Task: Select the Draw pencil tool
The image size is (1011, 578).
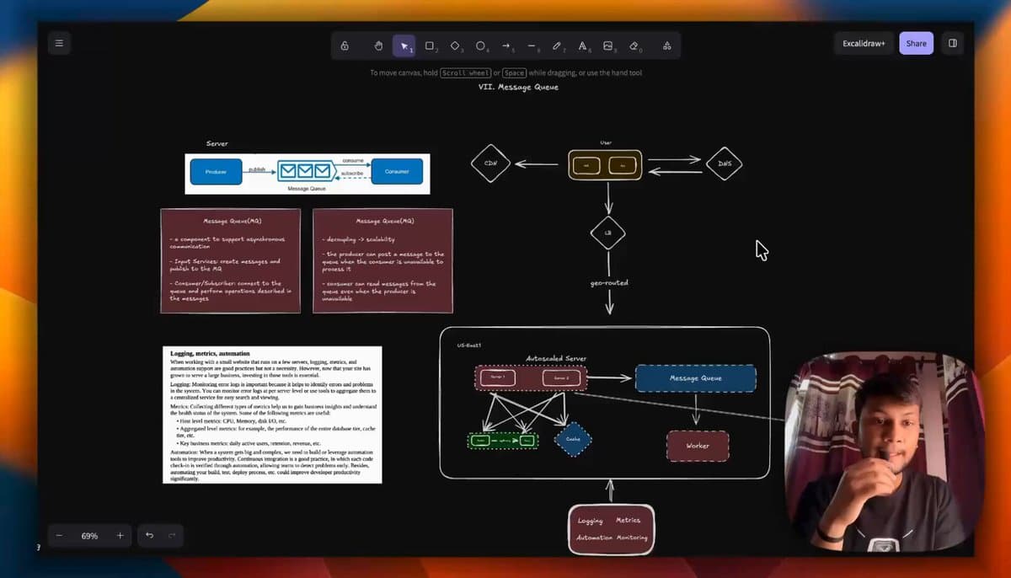Action: (x=557, y=45)
